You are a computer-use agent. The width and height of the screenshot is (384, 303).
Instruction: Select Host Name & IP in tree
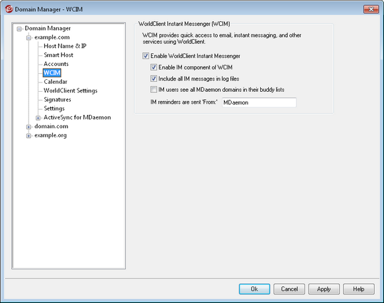tap(65, 46)
